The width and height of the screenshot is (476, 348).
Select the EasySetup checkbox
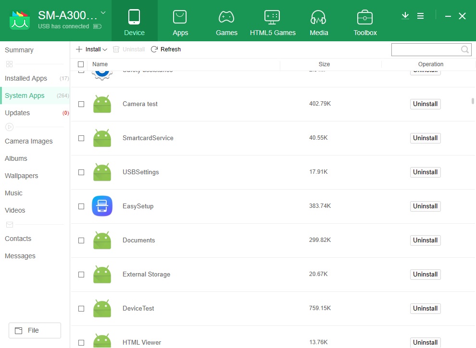pyautogui.click(x=81, y=206)
